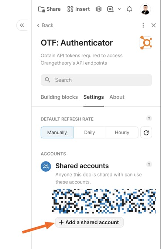This screenshot has height=249, width=161.
Task: Switch to the Building blocks tab
Action: (59, 97)
